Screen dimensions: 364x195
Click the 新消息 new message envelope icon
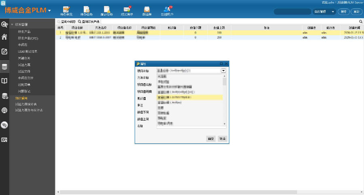147,10
